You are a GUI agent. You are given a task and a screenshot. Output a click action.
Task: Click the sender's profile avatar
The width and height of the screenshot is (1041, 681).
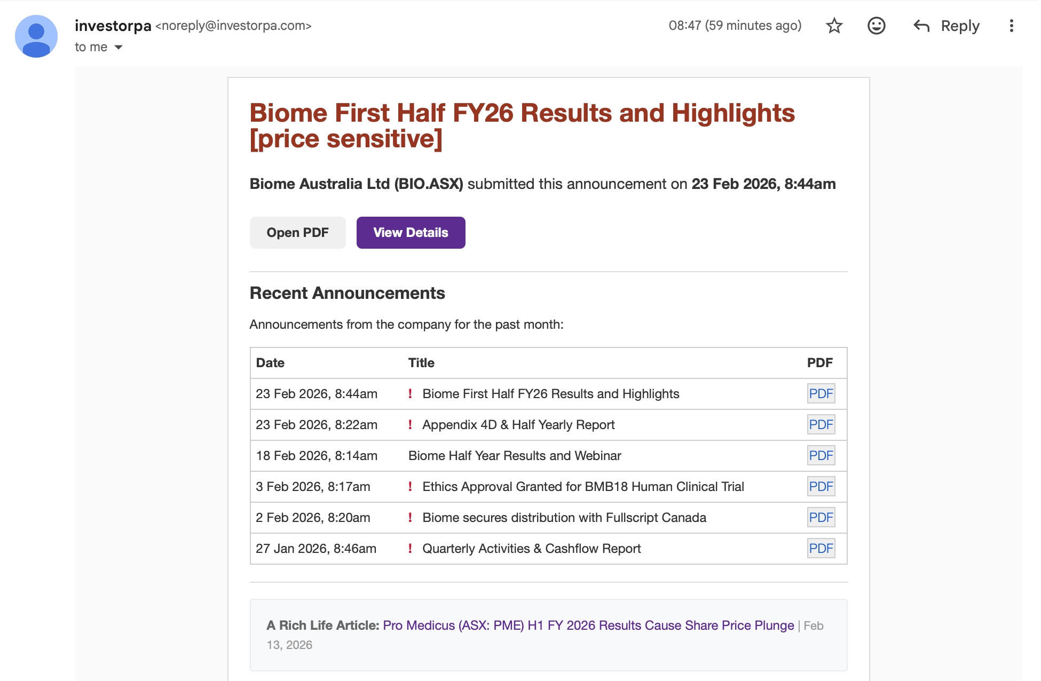tap(36, 36)
